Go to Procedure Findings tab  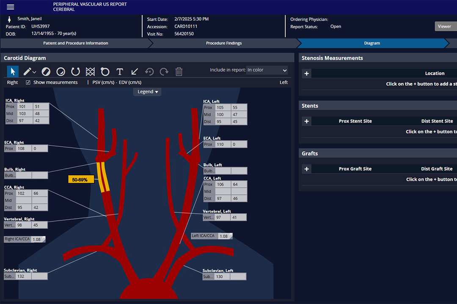[223, 43]
